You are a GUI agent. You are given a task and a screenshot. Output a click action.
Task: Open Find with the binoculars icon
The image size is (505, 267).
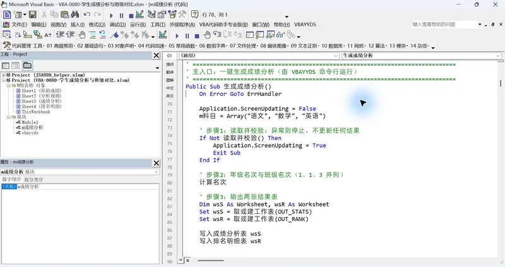75,15
